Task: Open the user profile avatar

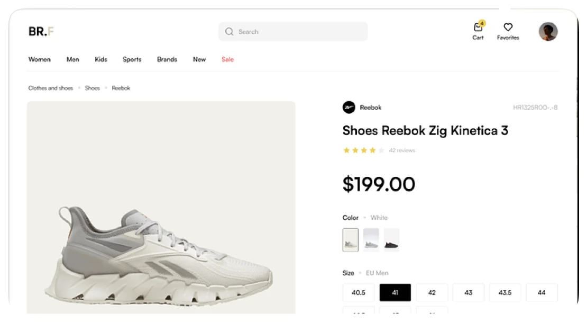Action: pos(548,32)
